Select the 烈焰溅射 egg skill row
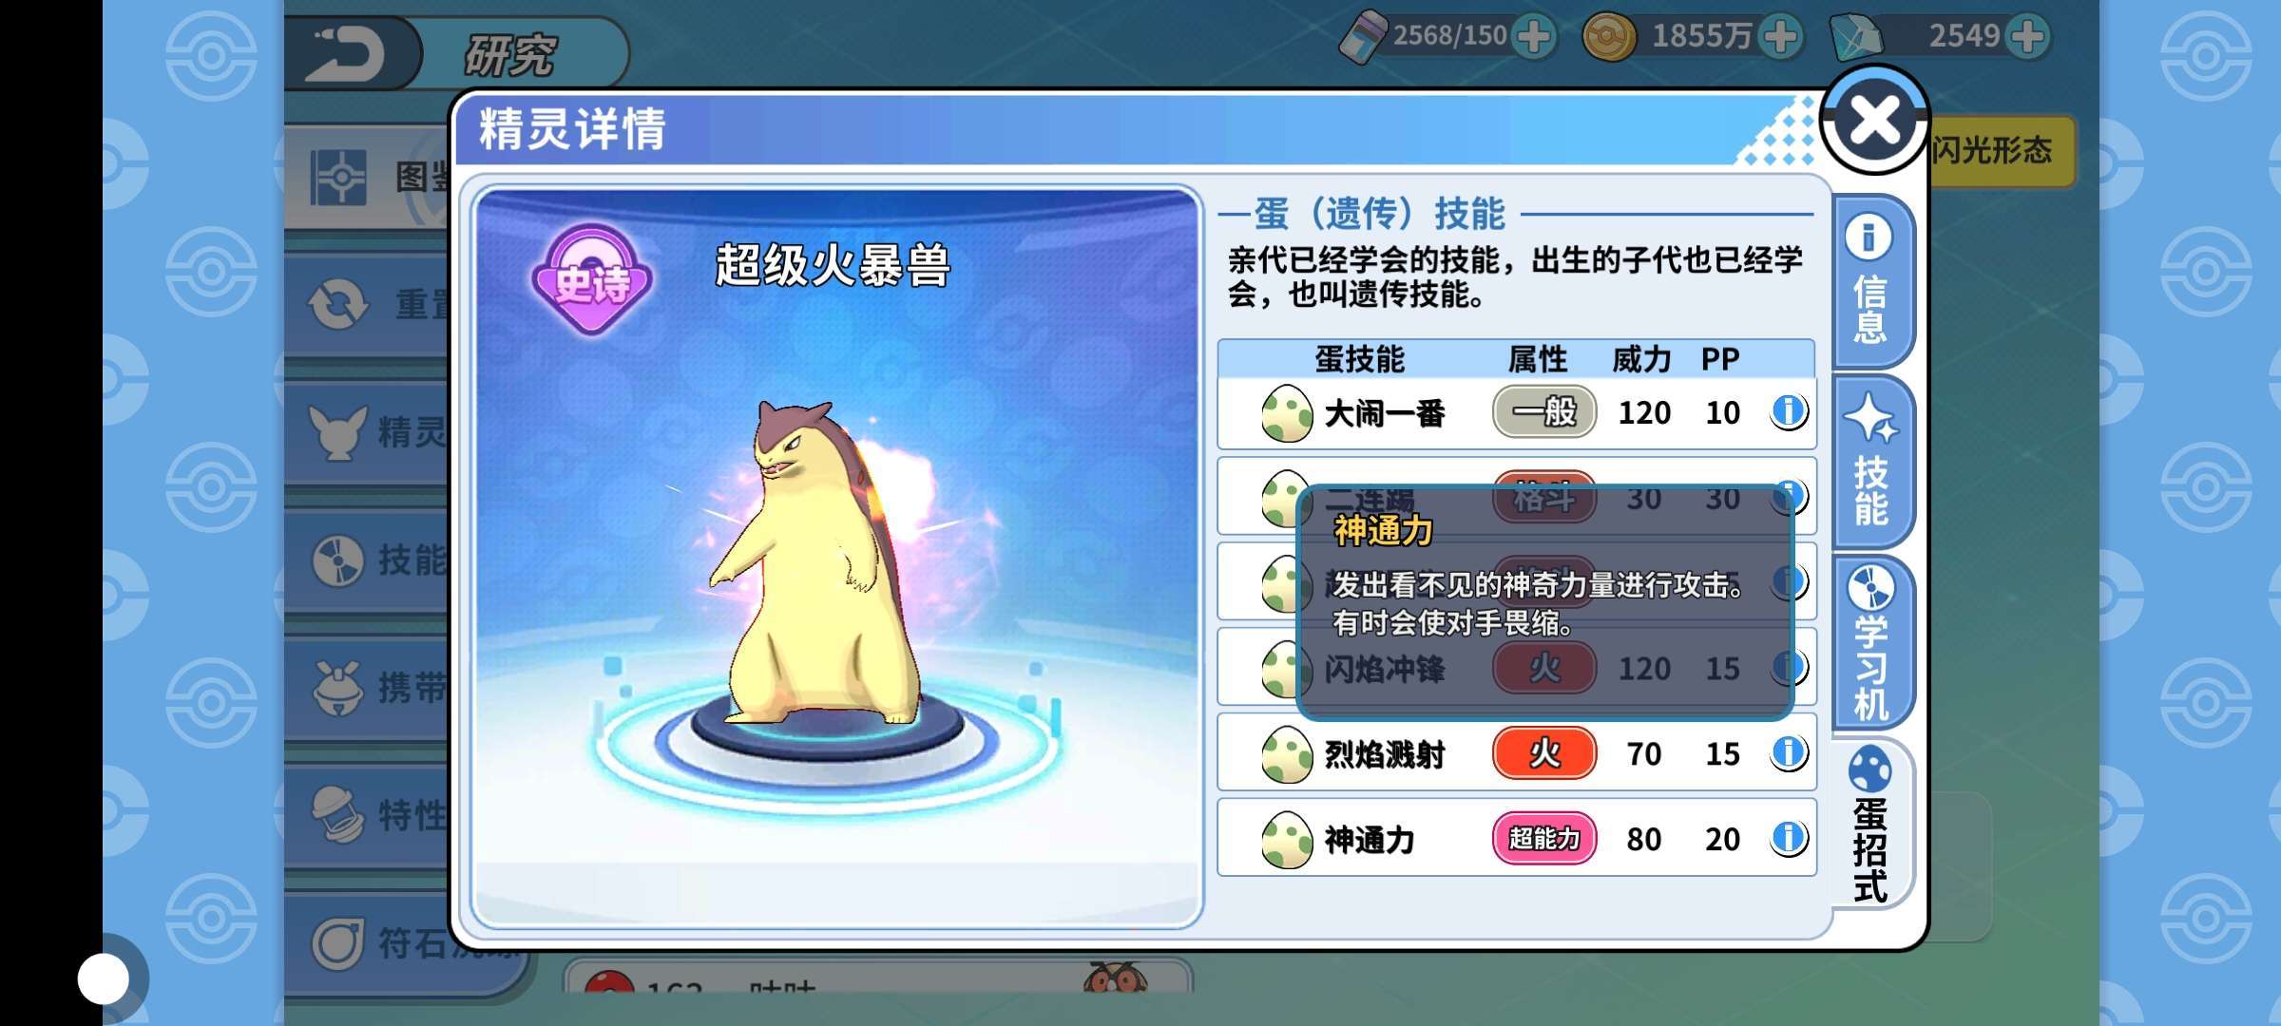The height and width of the screenshot is (1026, 2281). pos(1516,752)
